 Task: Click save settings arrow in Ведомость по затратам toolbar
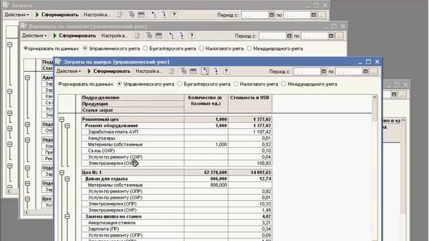(x=182, y=35)
